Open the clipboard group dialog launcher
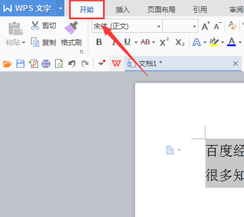Screen dimensions: 244x217 tap(82, 51)
